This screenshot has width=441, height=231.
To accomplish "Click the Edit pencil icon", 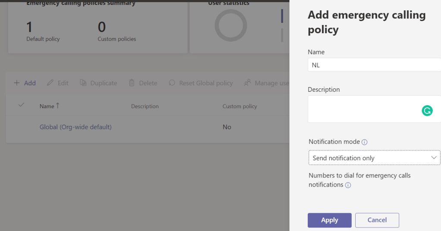I will 50,83.
